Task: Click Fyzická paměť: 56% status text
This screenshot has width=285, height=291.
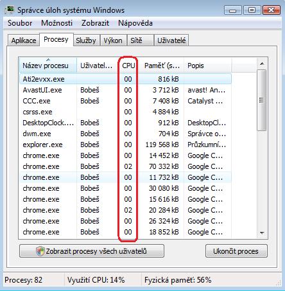Action: click(x=178, y=280)
